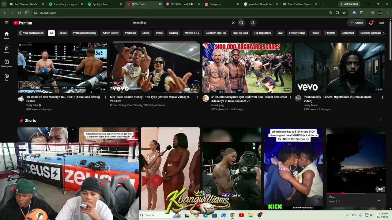
Task: Open YK Osiris vs Bob Menery title link
Action: pos(63,99)
